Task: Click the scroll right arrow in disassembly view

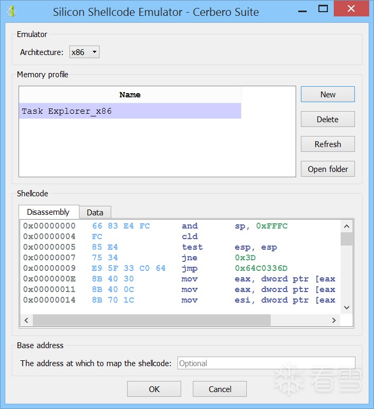Action: point(334,320)
